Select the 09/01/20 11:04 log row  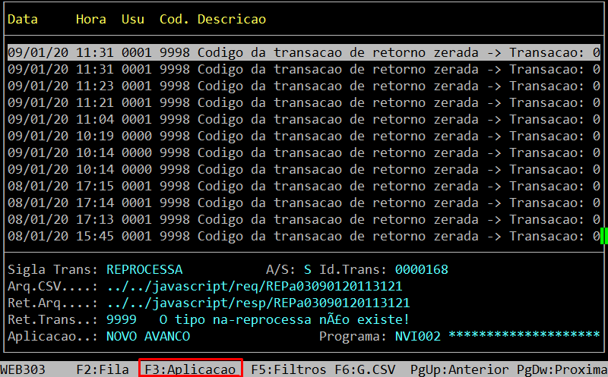click(303, 119)
